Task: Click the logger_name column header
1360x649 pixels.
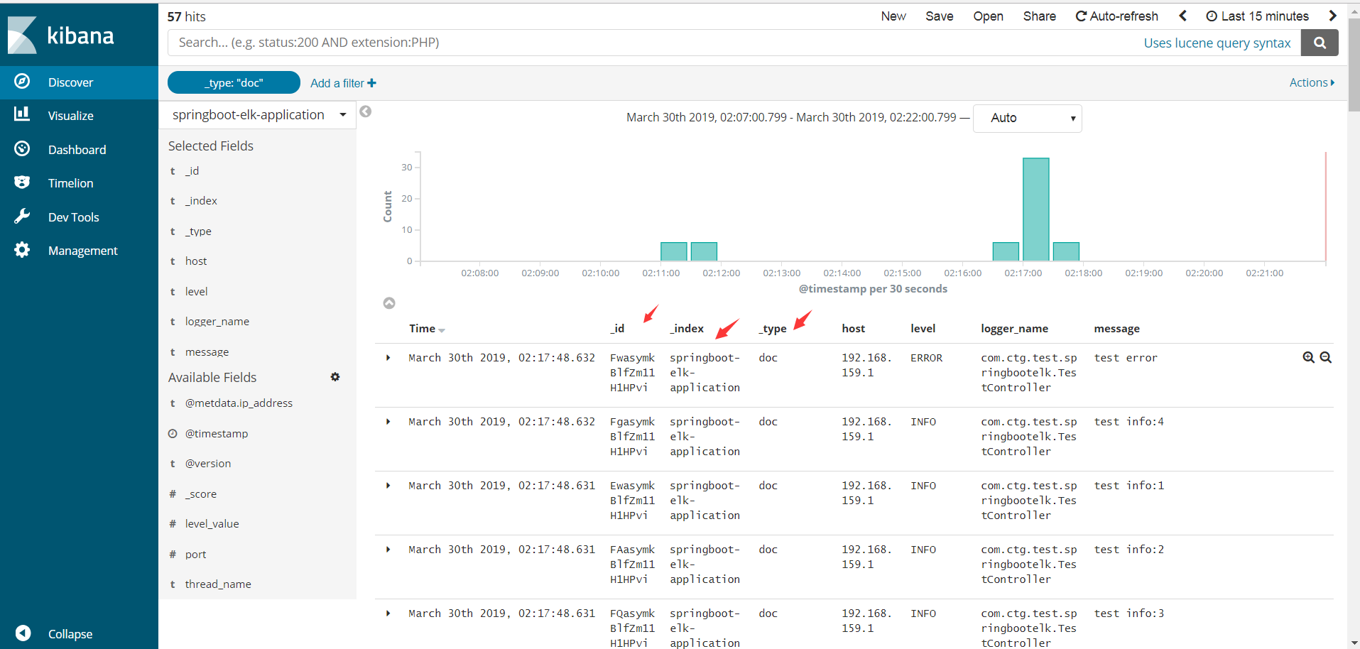Action: pos(1014,328)
